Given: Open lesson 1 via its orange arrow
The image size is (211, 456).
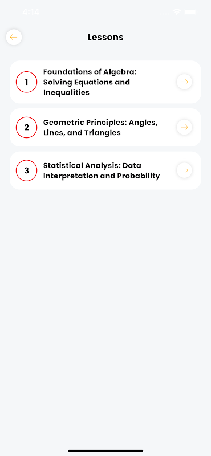Looking at the screenshot, I should [184, 82].
